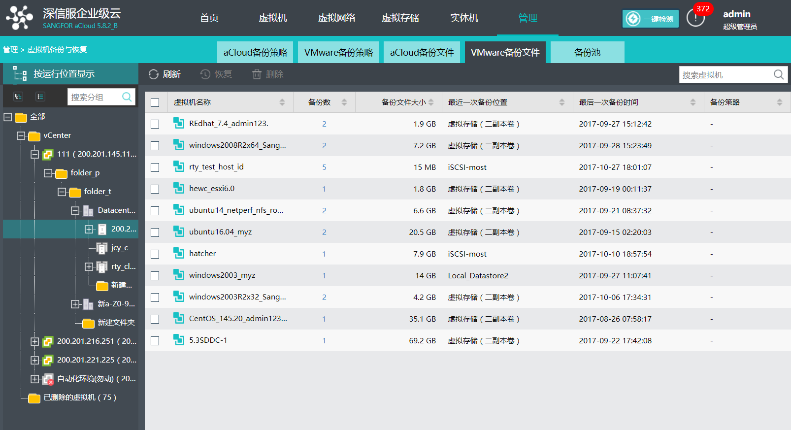Switch to the VMware备份策略 tab
791x430 pixels.
tap(338, 52)
